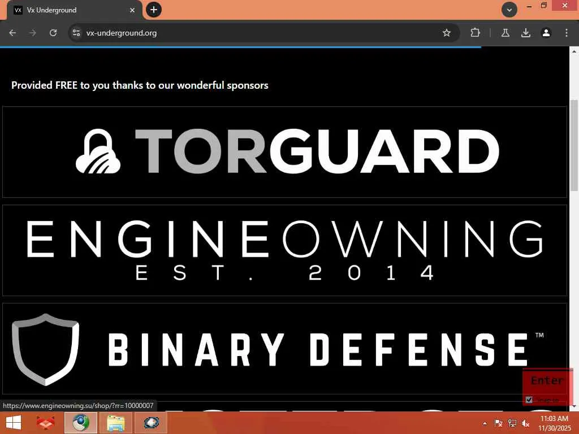Select the Vx Underground tab
Image resolution: width=579 pixels, height=434 pixels.
[74, 10]
